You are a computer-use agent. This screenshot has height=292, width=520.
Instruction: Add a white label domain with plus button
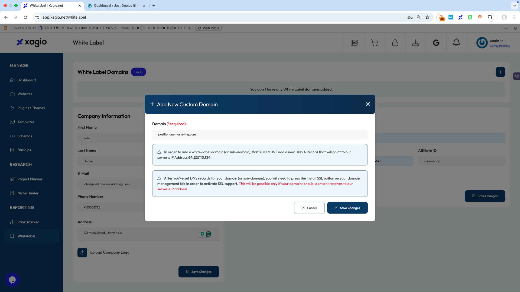[500, 72]
